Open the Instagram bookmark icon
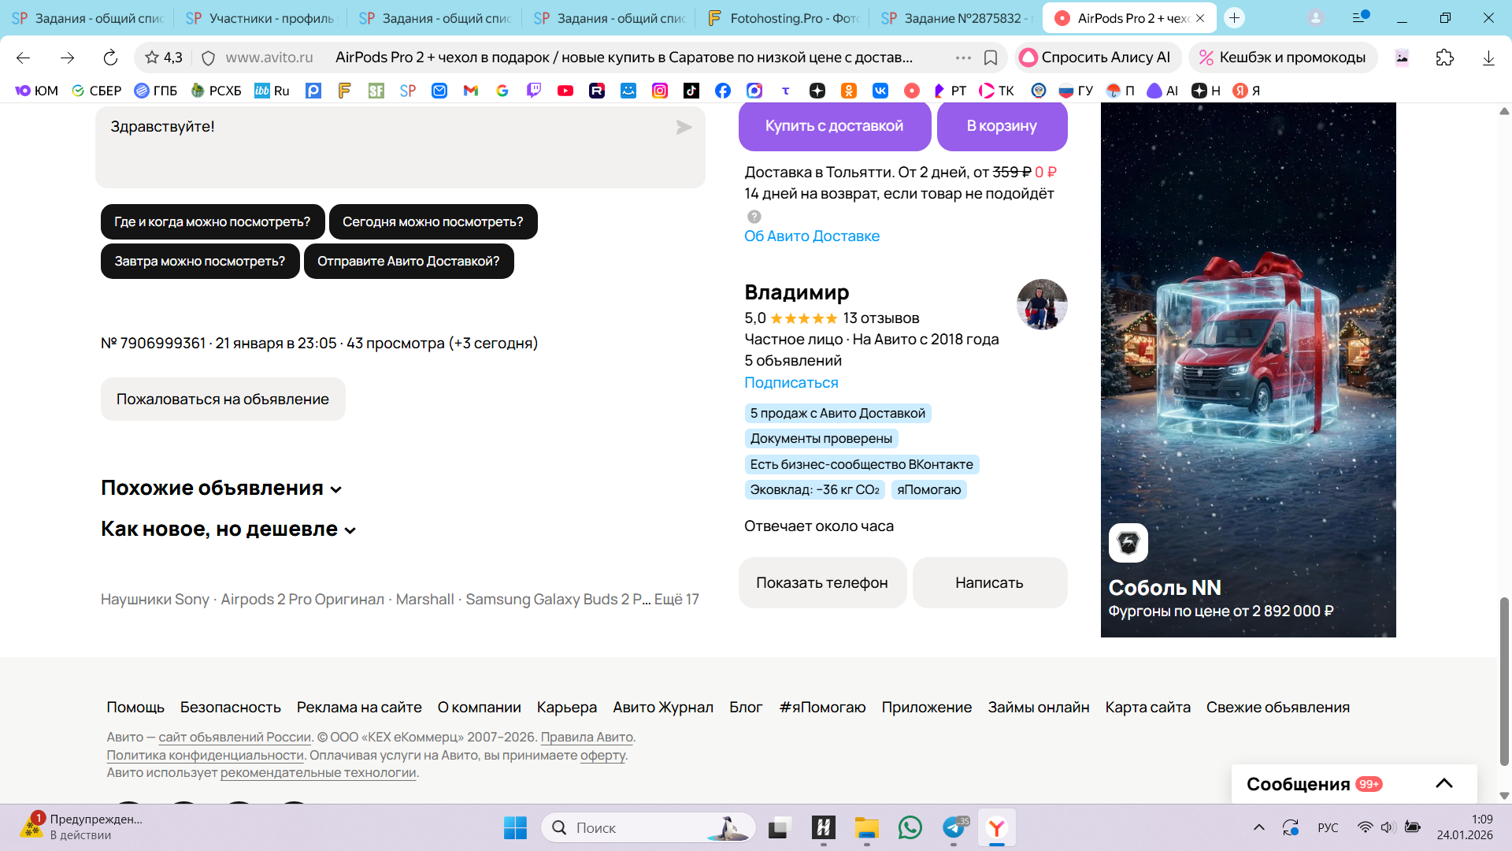The width and height of the screenshot is (1512, 851). (660, 91)
